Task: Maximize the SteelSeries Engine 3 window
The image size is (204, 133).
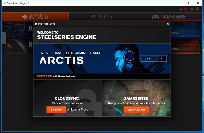Action: pyautogui.click(x=189, y=3)
